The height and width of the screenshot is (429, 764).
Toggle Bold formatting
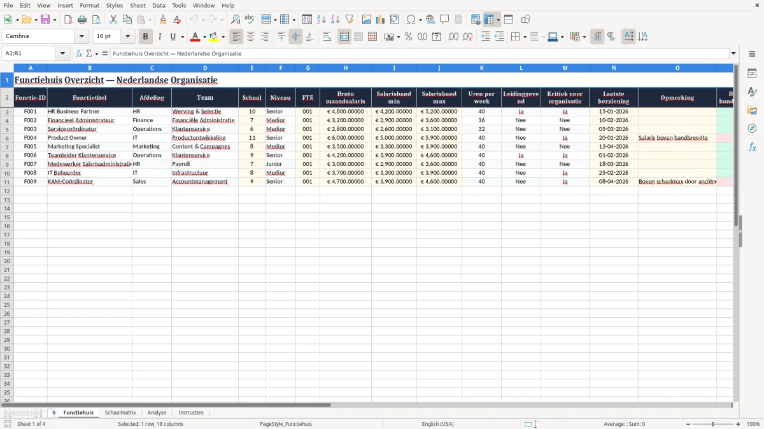click(145, 37)
